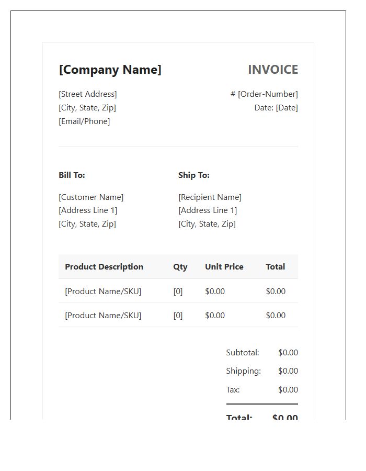Click the first row's total $0.00
Image resolution: width=366 pixels, height=471 pixels.
276,291
